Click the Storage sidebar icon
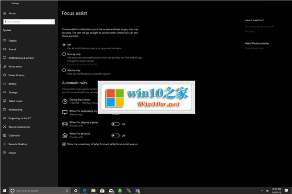Viewport: 292px width, 194px height. pos(4,92)
